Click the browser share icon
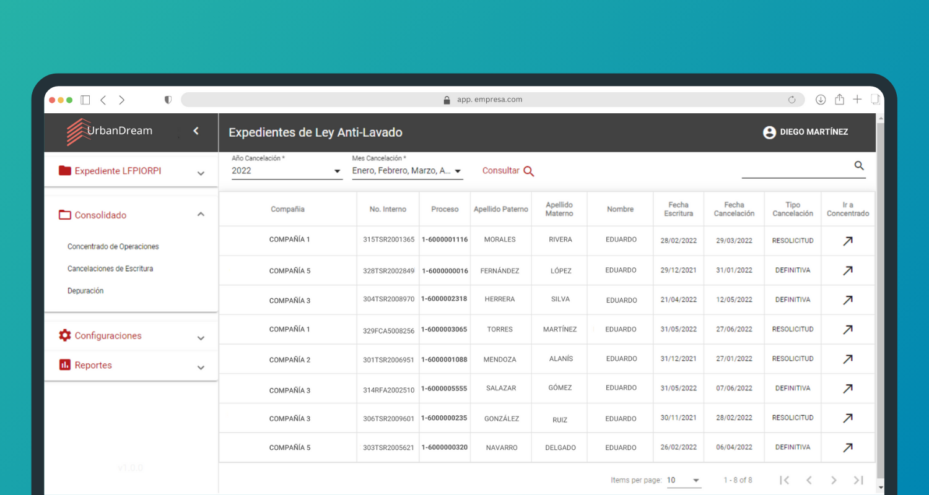The width and height of the screenshot is (929, 495). point(839,100)
